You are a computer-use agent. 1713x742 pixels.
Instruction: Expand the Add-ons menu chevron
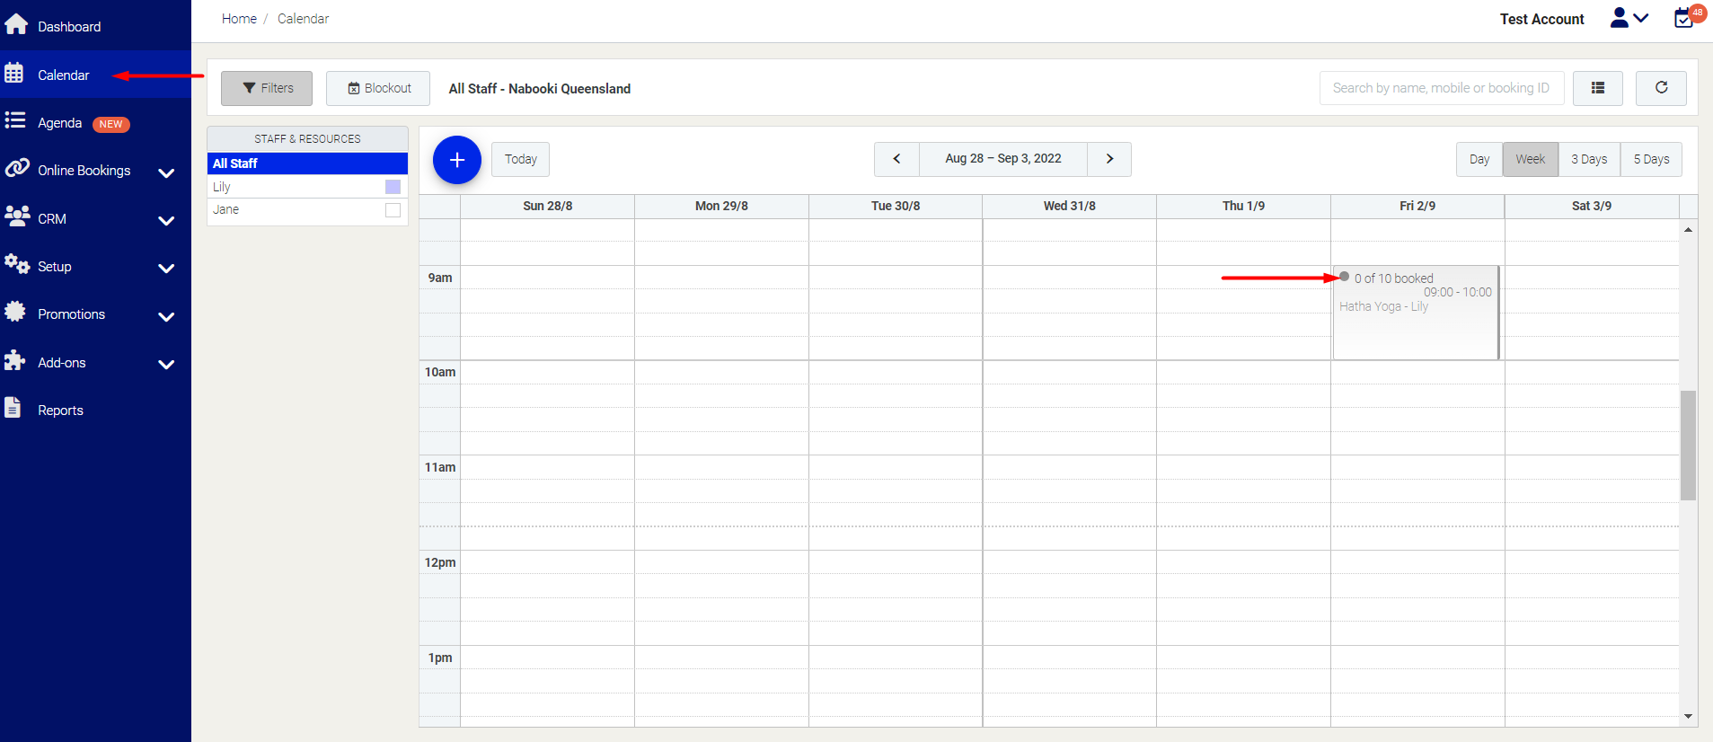click(166, 364)
